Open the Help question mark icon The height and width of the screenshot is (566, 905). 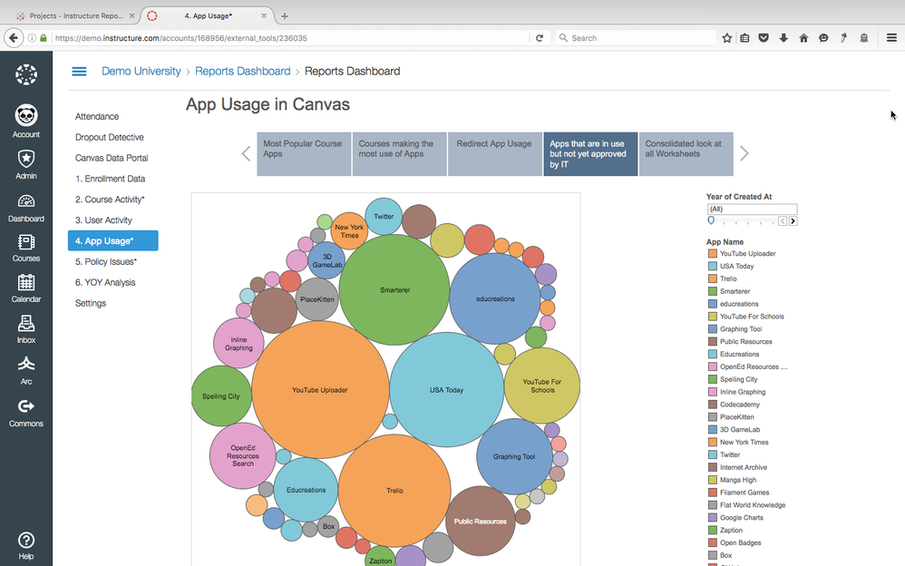tap(26, 541)
